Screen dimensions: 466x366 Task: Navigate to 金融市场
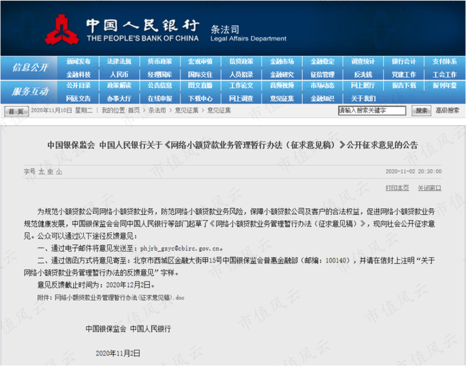coord(282,61)
